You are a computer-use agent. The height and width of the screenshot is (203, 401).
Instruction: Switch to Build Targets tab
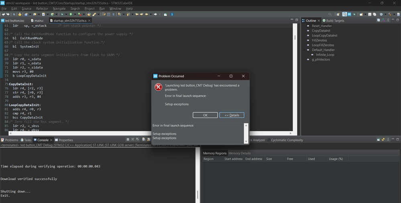333,20
